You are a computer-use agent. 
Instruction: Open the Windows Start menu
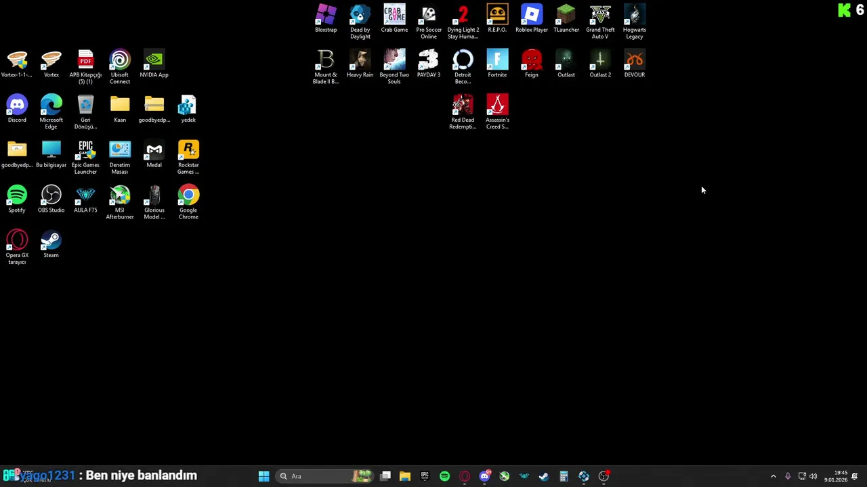(x=264, y=476)
